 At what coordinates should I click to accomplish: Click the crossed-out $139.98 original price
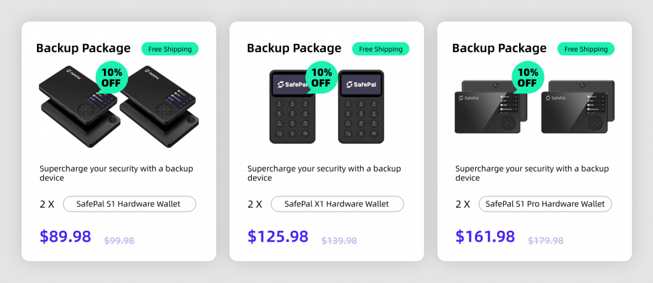pos(339,240)
